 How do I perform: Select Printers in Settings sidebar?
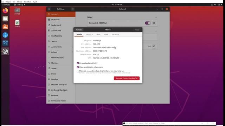(61, 96)
